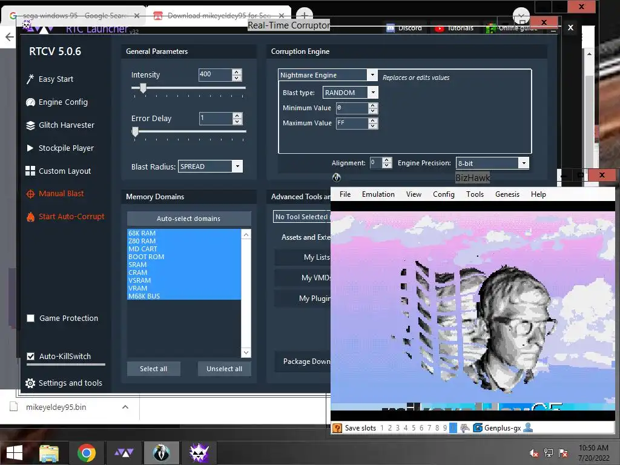Open Engine Precision 8-bit dropdown
The image size is (620, 465).
tap(524, 163)
